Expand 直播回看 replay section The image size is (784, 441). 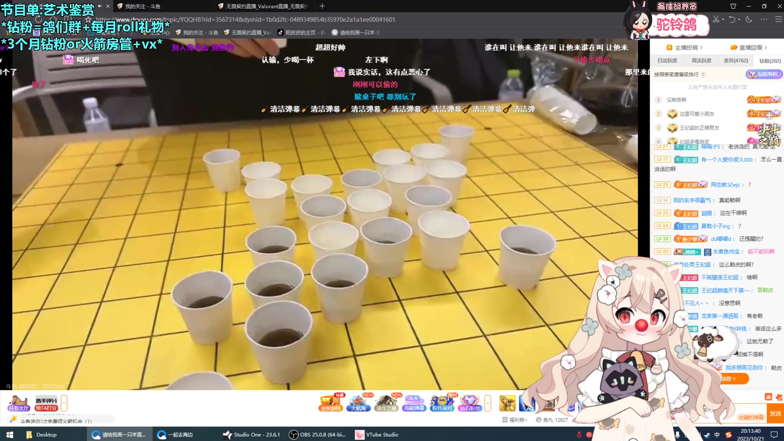(x=749, y=47)
